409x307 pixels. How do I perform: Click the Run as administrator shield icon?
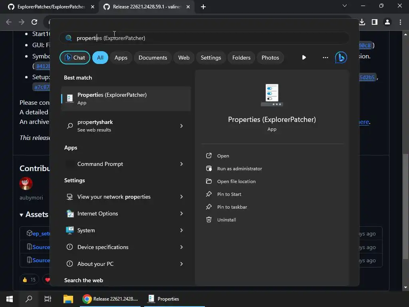click(x=208, y=168)
